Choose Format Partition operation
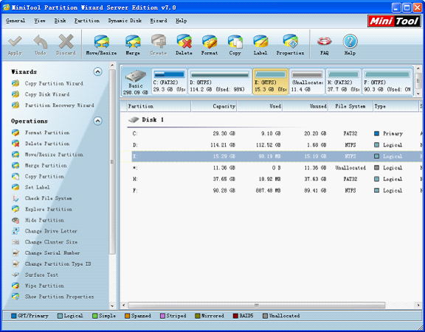This screenshot has height=332, width=425. click(x=47, y=133)
